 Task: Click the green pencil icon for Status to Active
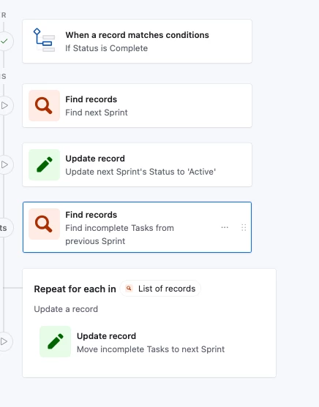44,165
